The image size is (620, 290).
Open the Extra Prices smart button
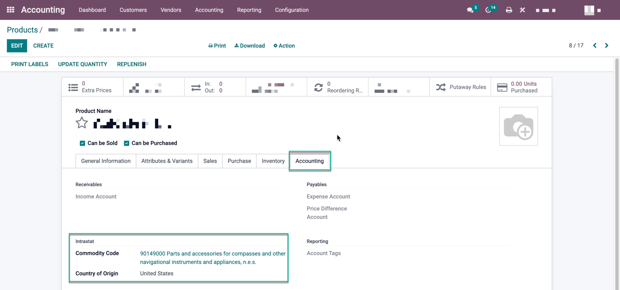point(92,87)
